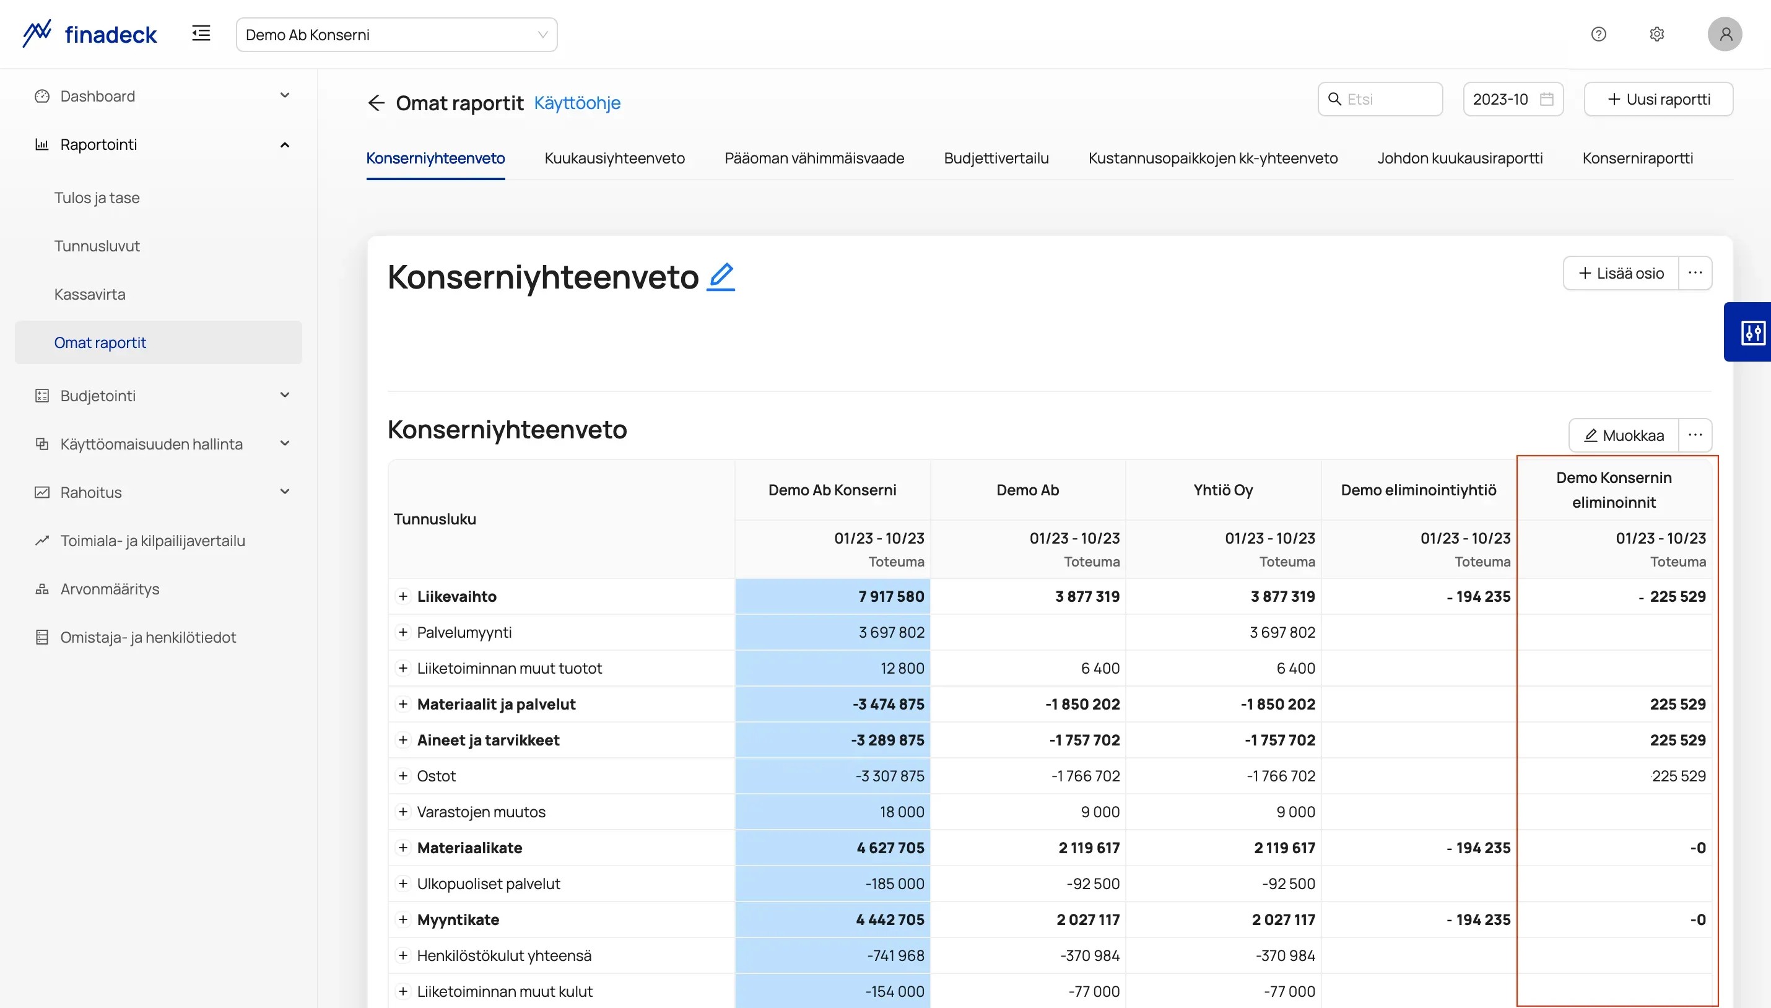1771x1008 pixels.
Task: Collapse the sidebar with the menu fold icon
Action: pyautogui.click(x=201, y=33)
